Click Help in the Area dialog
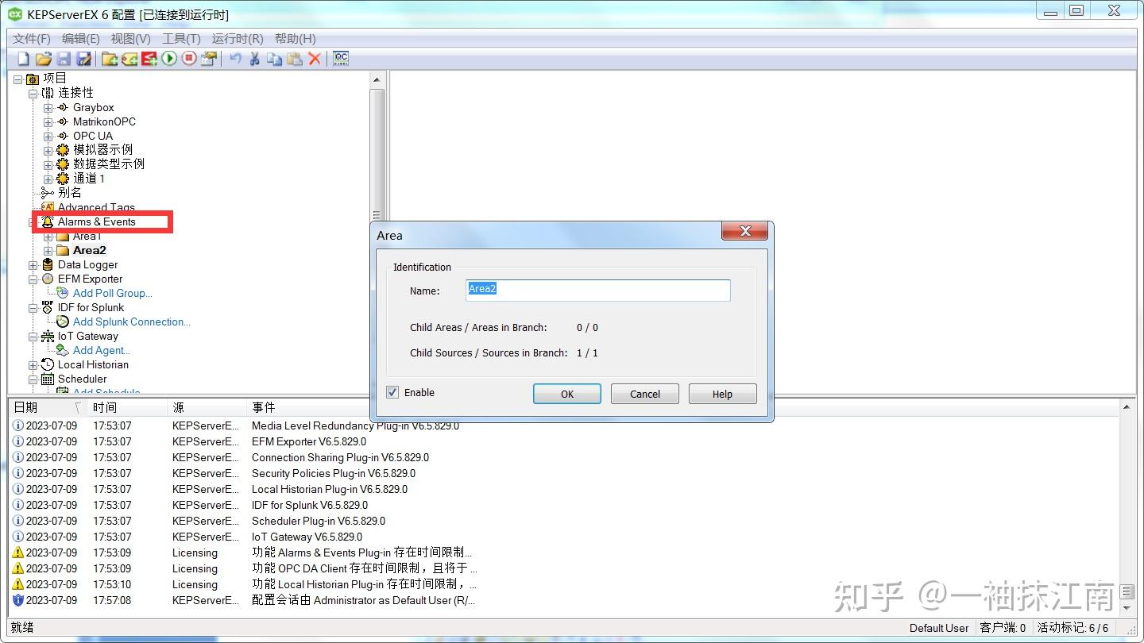The height and width of the screenshot is (643, 1144). [x=723, y=394]
